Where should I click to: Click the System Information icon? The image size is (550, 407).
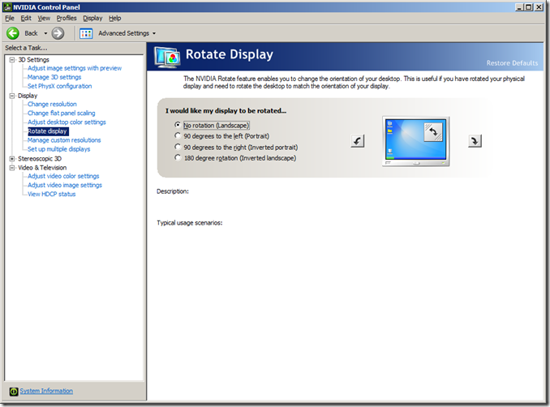click(x=14, y=392)
